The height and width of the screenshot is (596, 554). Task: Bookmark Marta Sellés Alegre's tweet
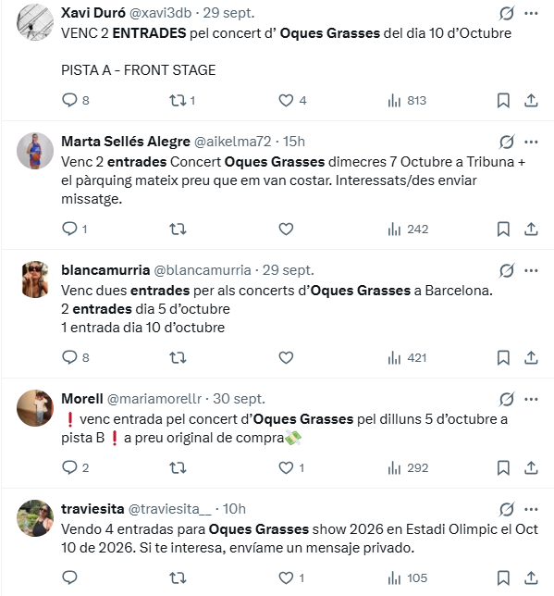coord(503,230)
